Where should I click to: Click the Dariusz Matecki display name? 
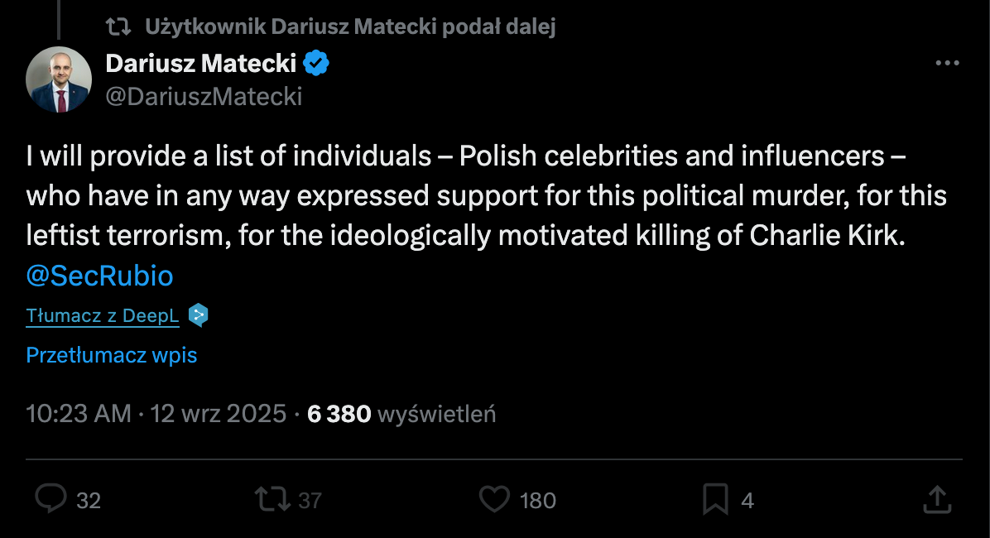tap(200, 62)
